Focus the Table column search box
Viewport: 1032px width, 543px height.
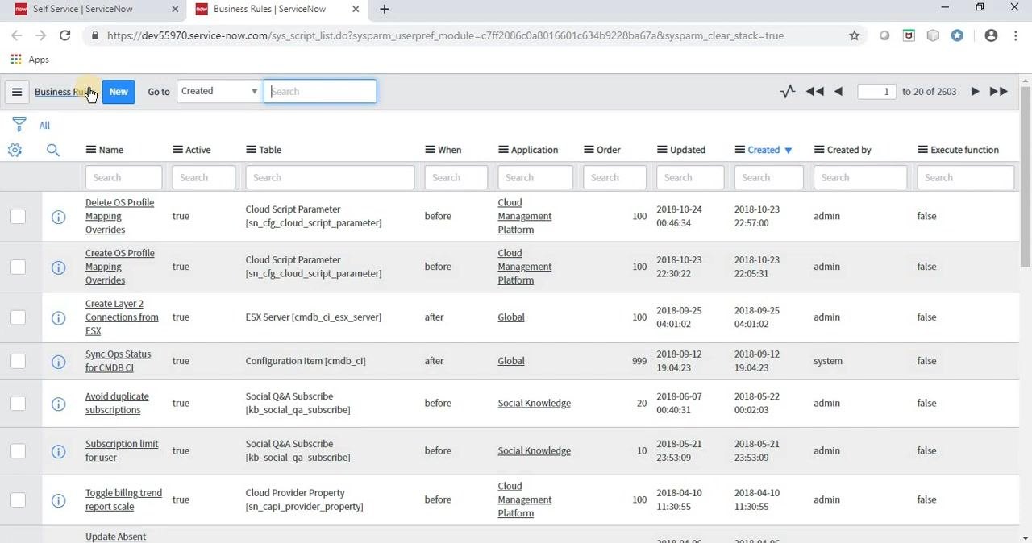(330, 177)
